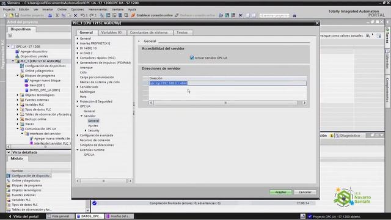The image size is (391, 220).
Task: Expand Generadores de impulsos (PTO/PWM) node
Action: point(78,62)
